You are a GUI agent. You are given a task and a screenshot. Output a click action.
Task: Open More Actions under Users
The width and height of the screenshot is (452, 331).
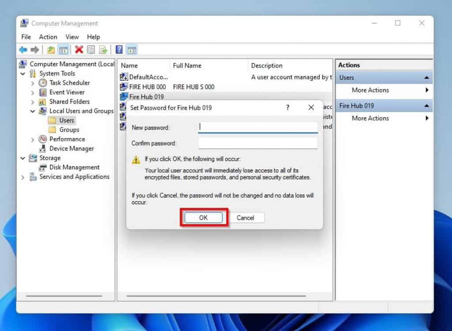pos(384,90)
